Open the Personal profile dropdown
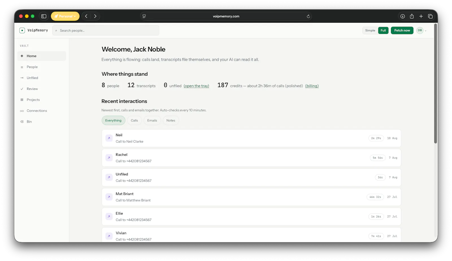452x261 pixels. pos(65,16)
